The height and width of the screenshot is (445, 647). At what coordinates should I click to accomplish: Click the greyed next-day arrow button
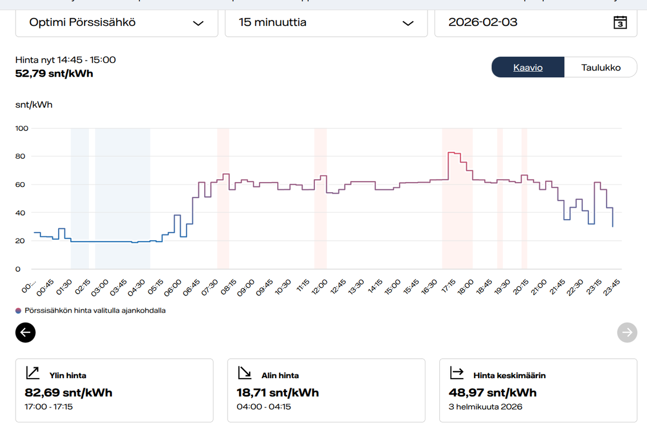(x=627, y=332)
